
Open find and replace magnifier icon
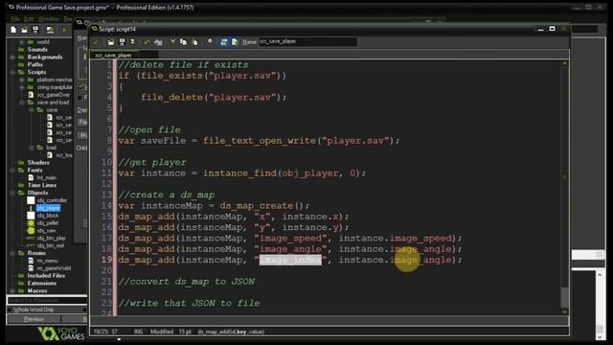210,42
